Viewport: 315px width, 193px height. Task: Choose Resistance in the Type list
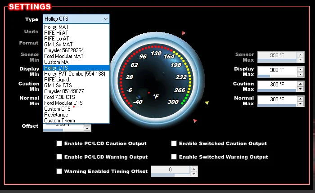pos(56,115)
